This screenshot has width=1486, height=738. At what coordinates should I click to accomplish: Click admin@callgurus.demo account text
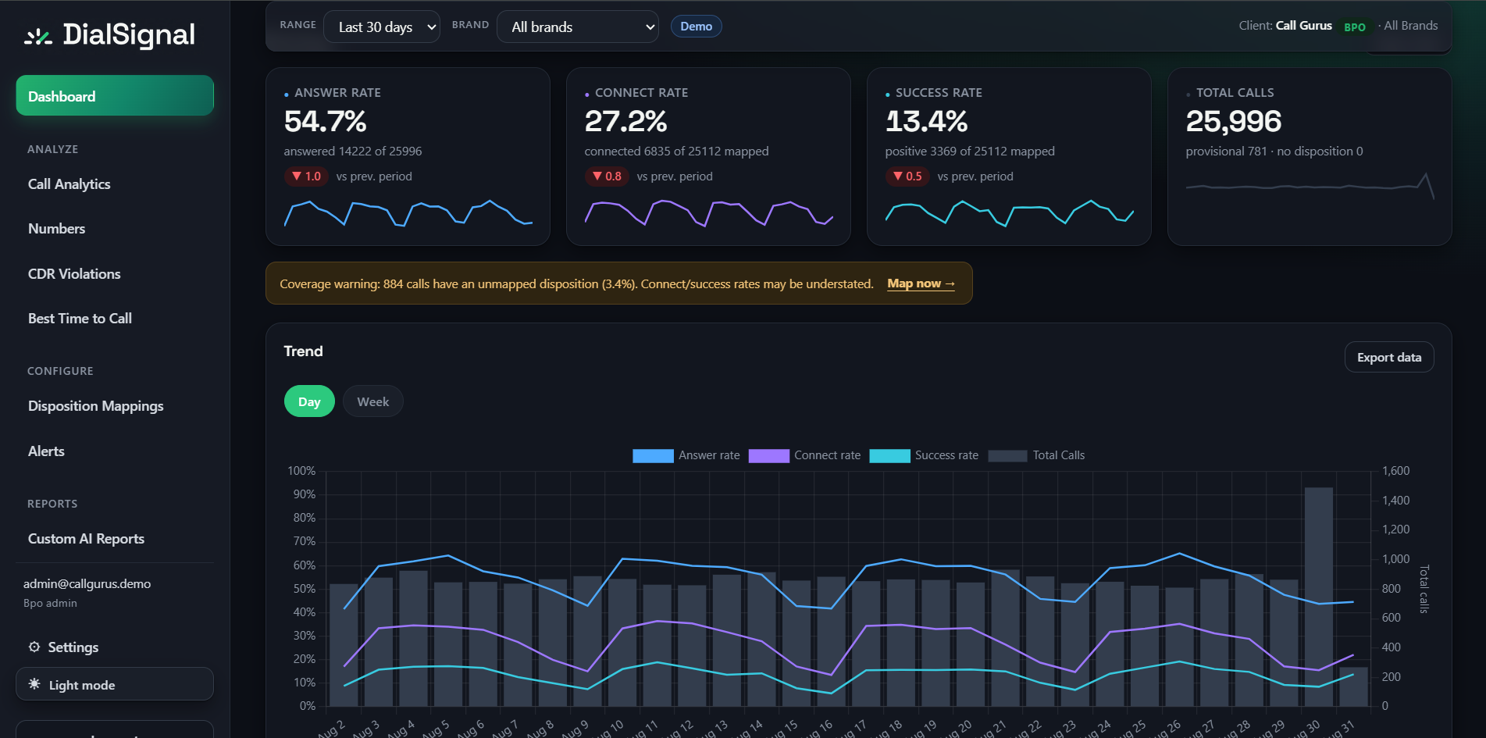click(x=87, y=584)
